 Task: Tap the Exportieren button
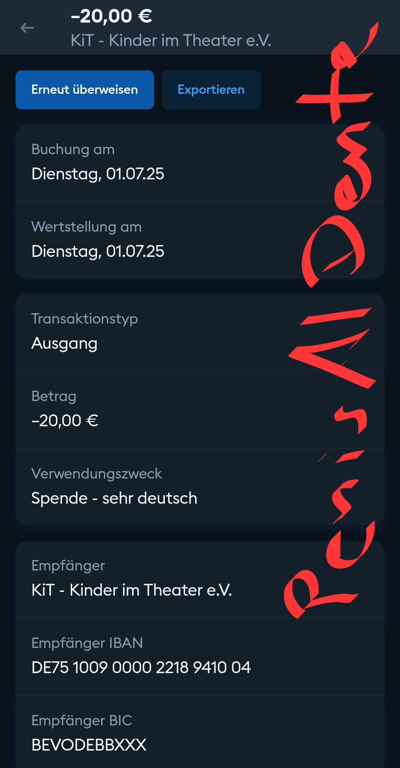pyautogui.click(x=211, y=90)
